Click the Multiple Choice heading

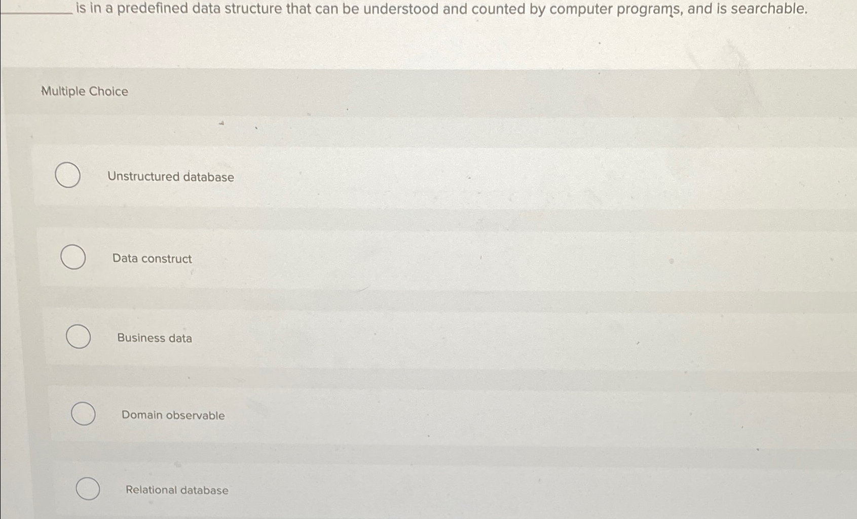pyautogui.click(x=83, y=91)
